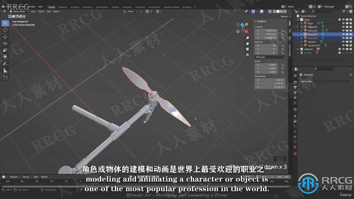Switch perspective/orthographic grid icon

coord(248,55)
